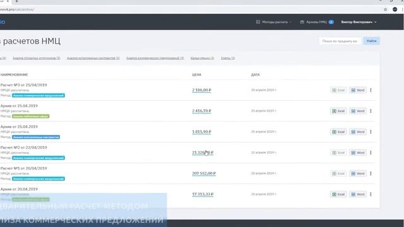Open more options for Архив от 20.04.2019
The image size is (404, 227).
(x=371, y=194)
